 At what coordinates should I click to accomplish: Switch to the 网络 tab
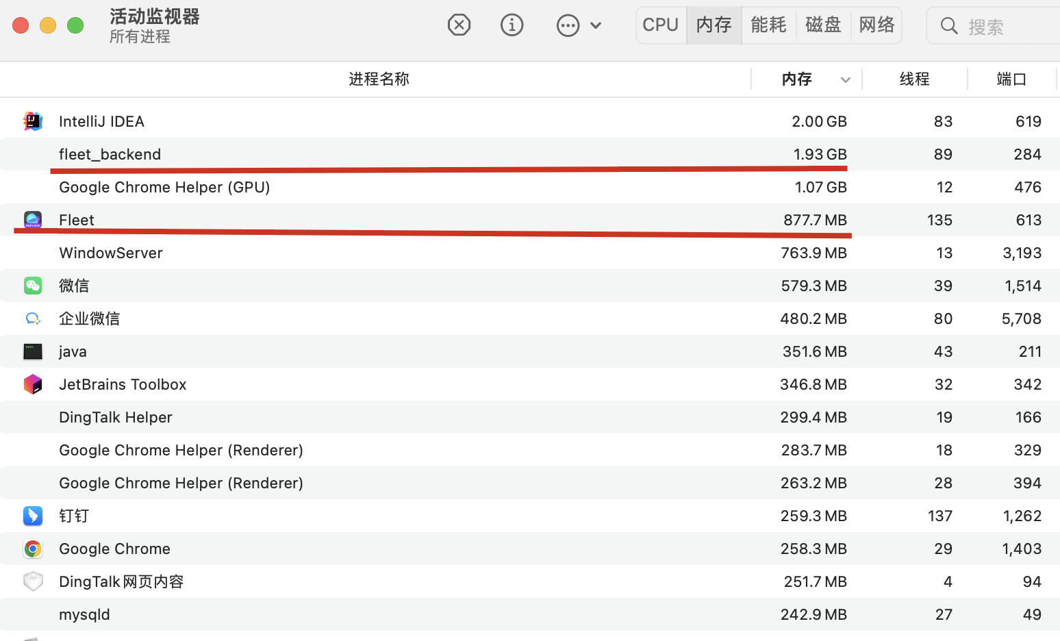[876, 25]
